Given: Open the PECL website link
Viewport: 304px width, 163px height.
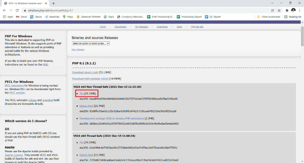Looking at the screenshot, I should point(17,93).
